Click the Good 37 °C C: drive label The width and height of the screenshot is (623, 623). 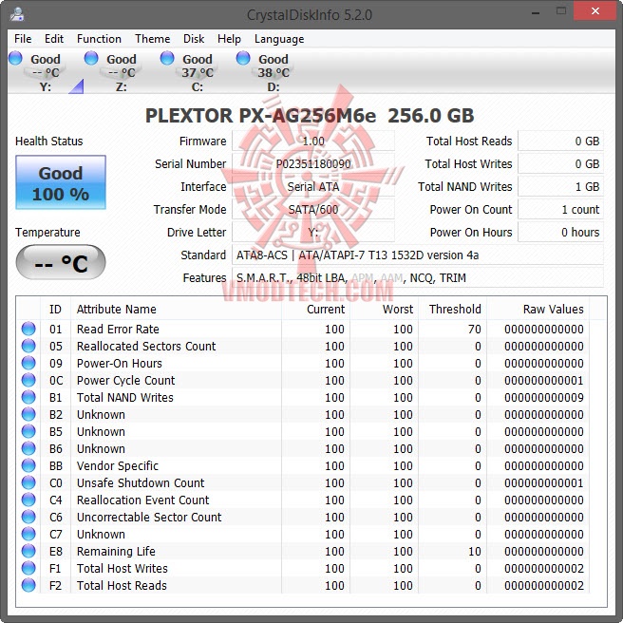[198, 73]
